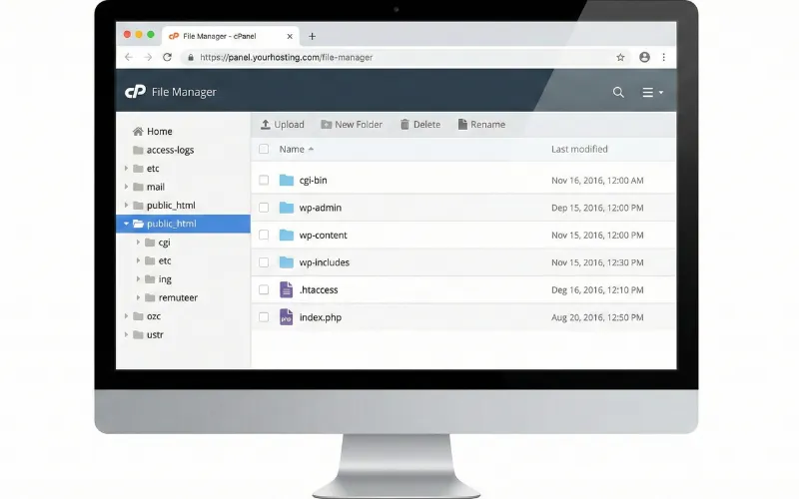The image size is (799, 499).
Task: Select the index.php file name
Action: (321, 317)
